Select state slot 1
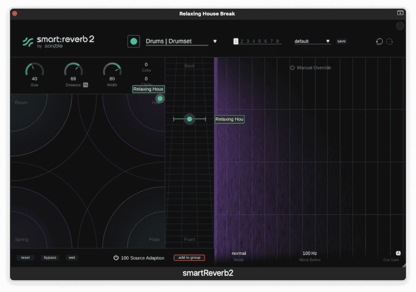The width and height of the screenshot is (416, 292). pyautogui.click(x=236, y=41)
